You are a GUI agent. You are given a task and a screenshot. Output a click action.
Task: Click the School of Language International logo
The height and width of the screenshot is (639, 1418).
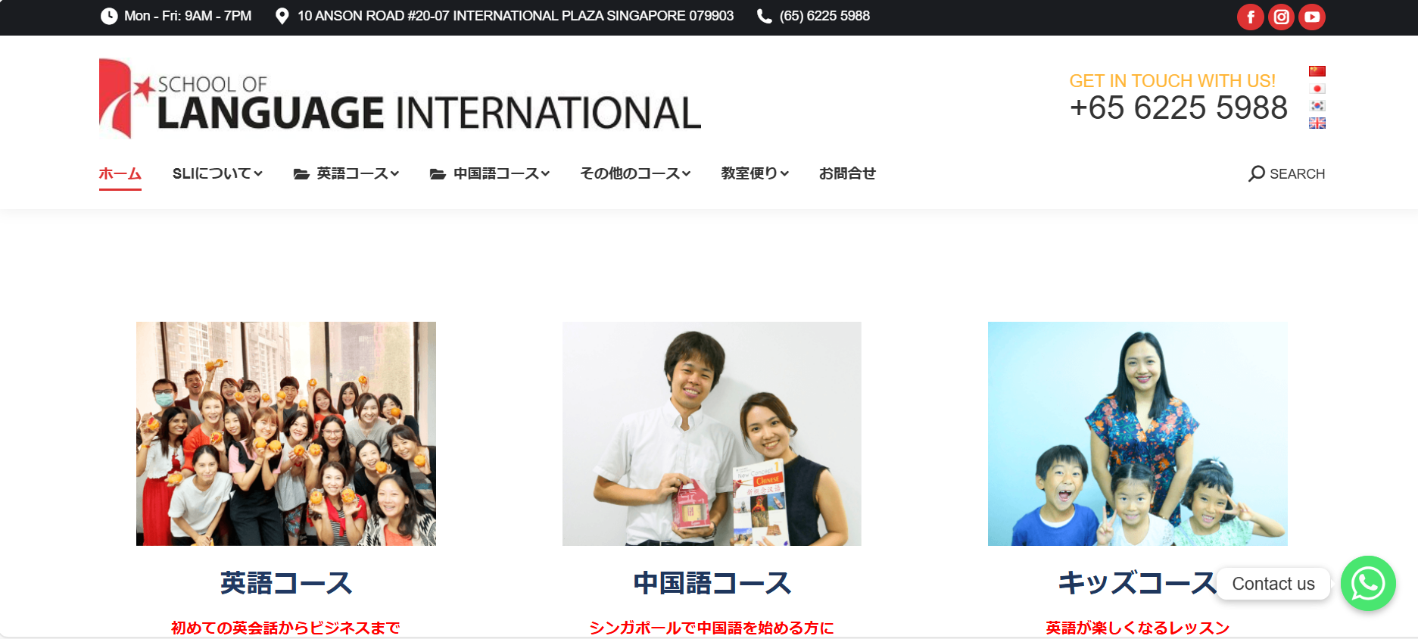(x=400, y=99)
